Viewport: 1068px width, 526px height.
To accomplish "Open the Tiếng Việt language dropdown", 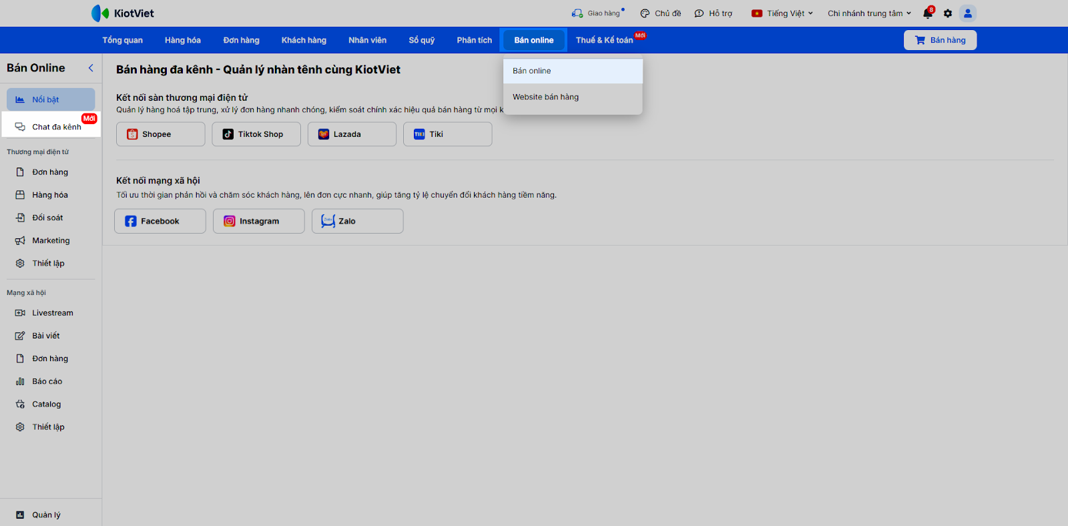I will (x=782, y=13).
